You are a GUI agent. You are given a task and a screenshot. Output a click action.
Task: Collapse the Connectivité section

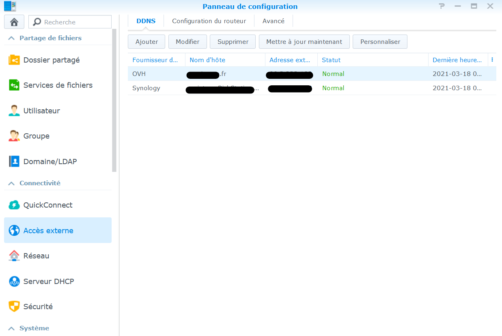(11, 183)
